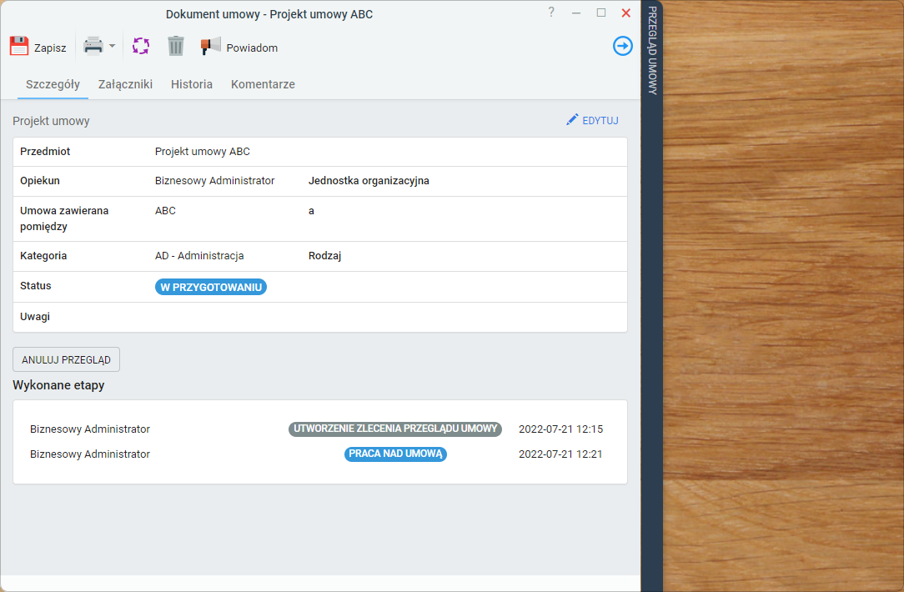The height and width of the screenshot is (592, 904).
Task: Click the Powiadom label
Action: [252, 48]
